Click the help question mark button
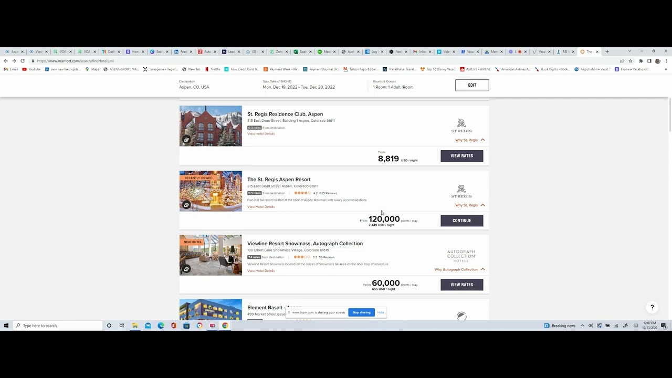672x378 pixels. click(x=652, y=308)
